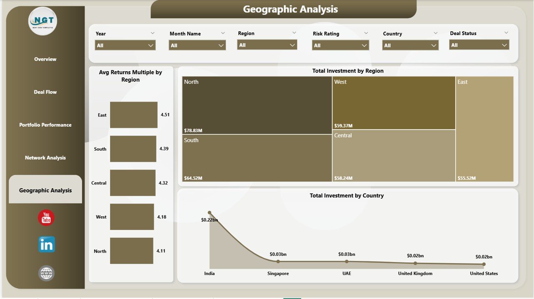Open the Region slicer dropdown
The height and width of the screenshot is (299, 534).
(x=267, y=45)
